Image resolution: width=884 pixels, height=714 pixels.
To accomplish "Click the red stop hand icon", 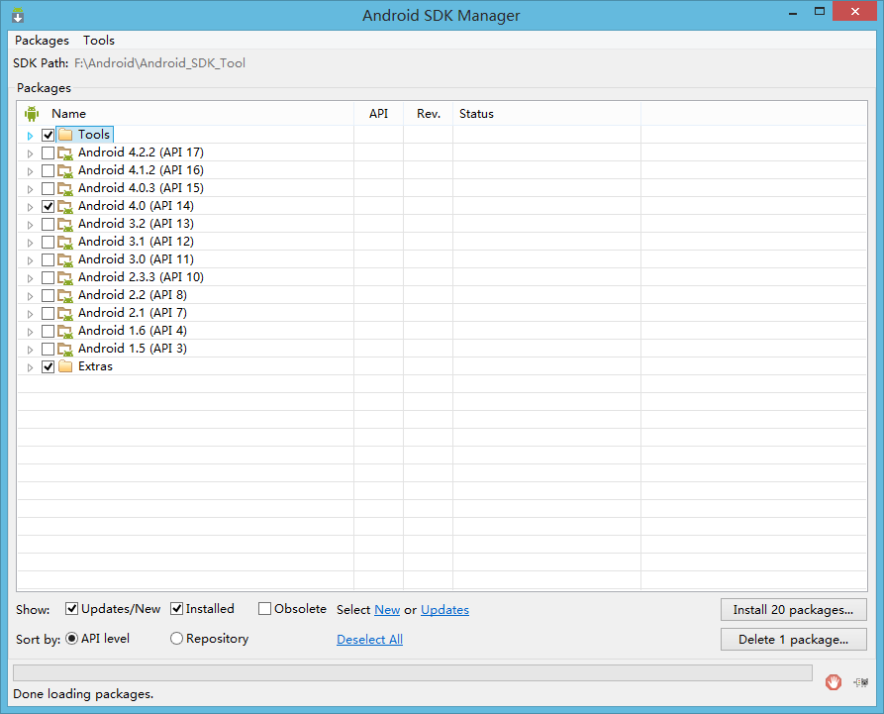I will click(834, 682).
